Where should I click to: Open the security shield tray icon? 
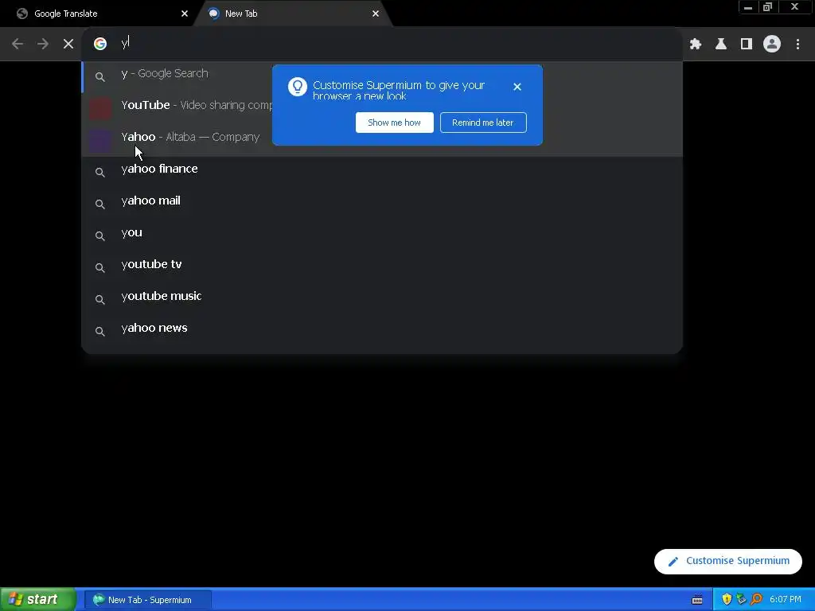[727, 600]
